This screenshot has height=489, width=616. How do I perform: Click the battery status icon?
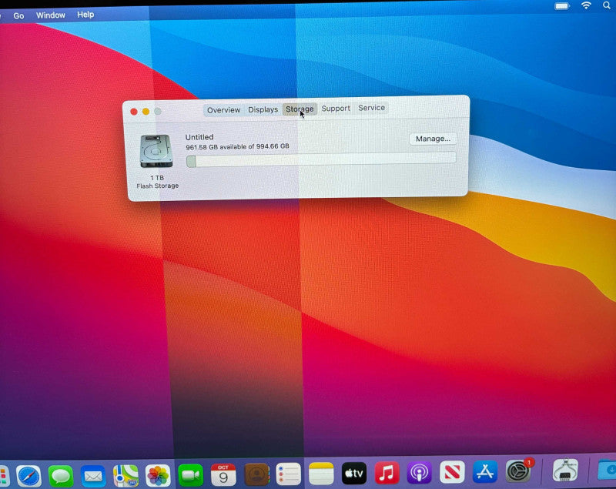pos(562,6)
